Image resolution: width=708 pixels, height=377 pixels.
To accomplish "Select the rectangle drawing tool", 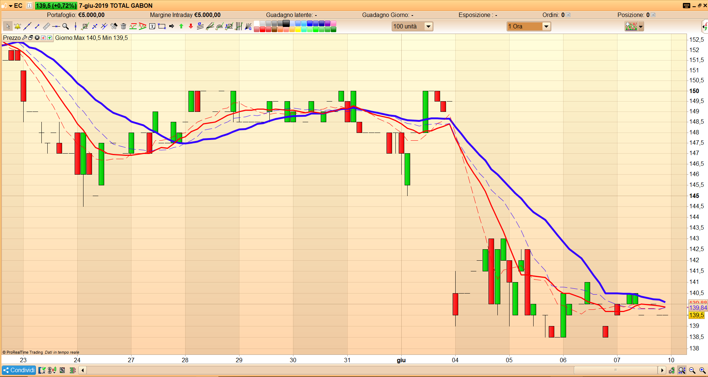I will pos(162,26).
